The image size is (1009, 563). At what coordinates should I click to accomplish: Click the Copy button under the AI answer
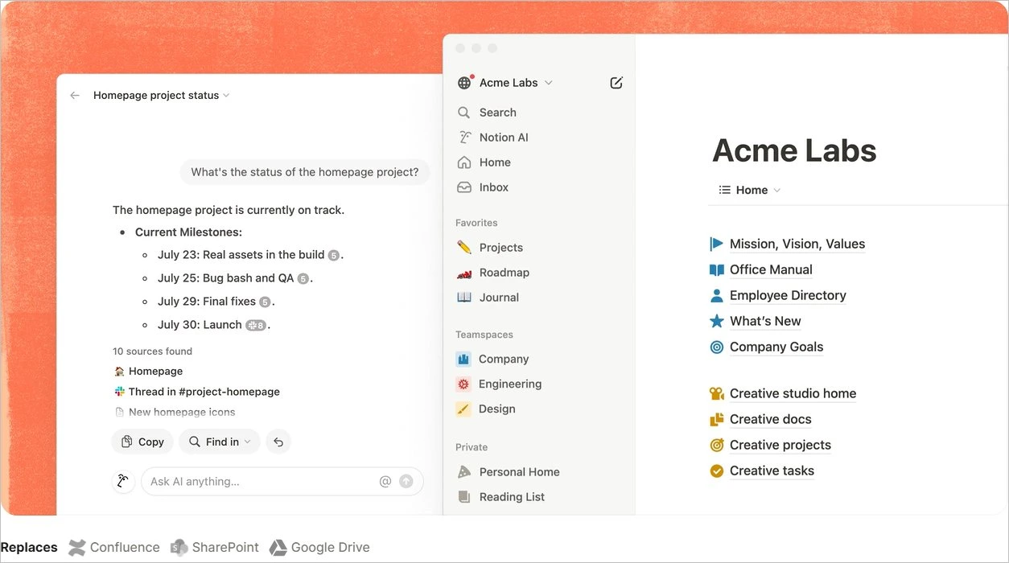pyautogui.click(x=142, y=442)
